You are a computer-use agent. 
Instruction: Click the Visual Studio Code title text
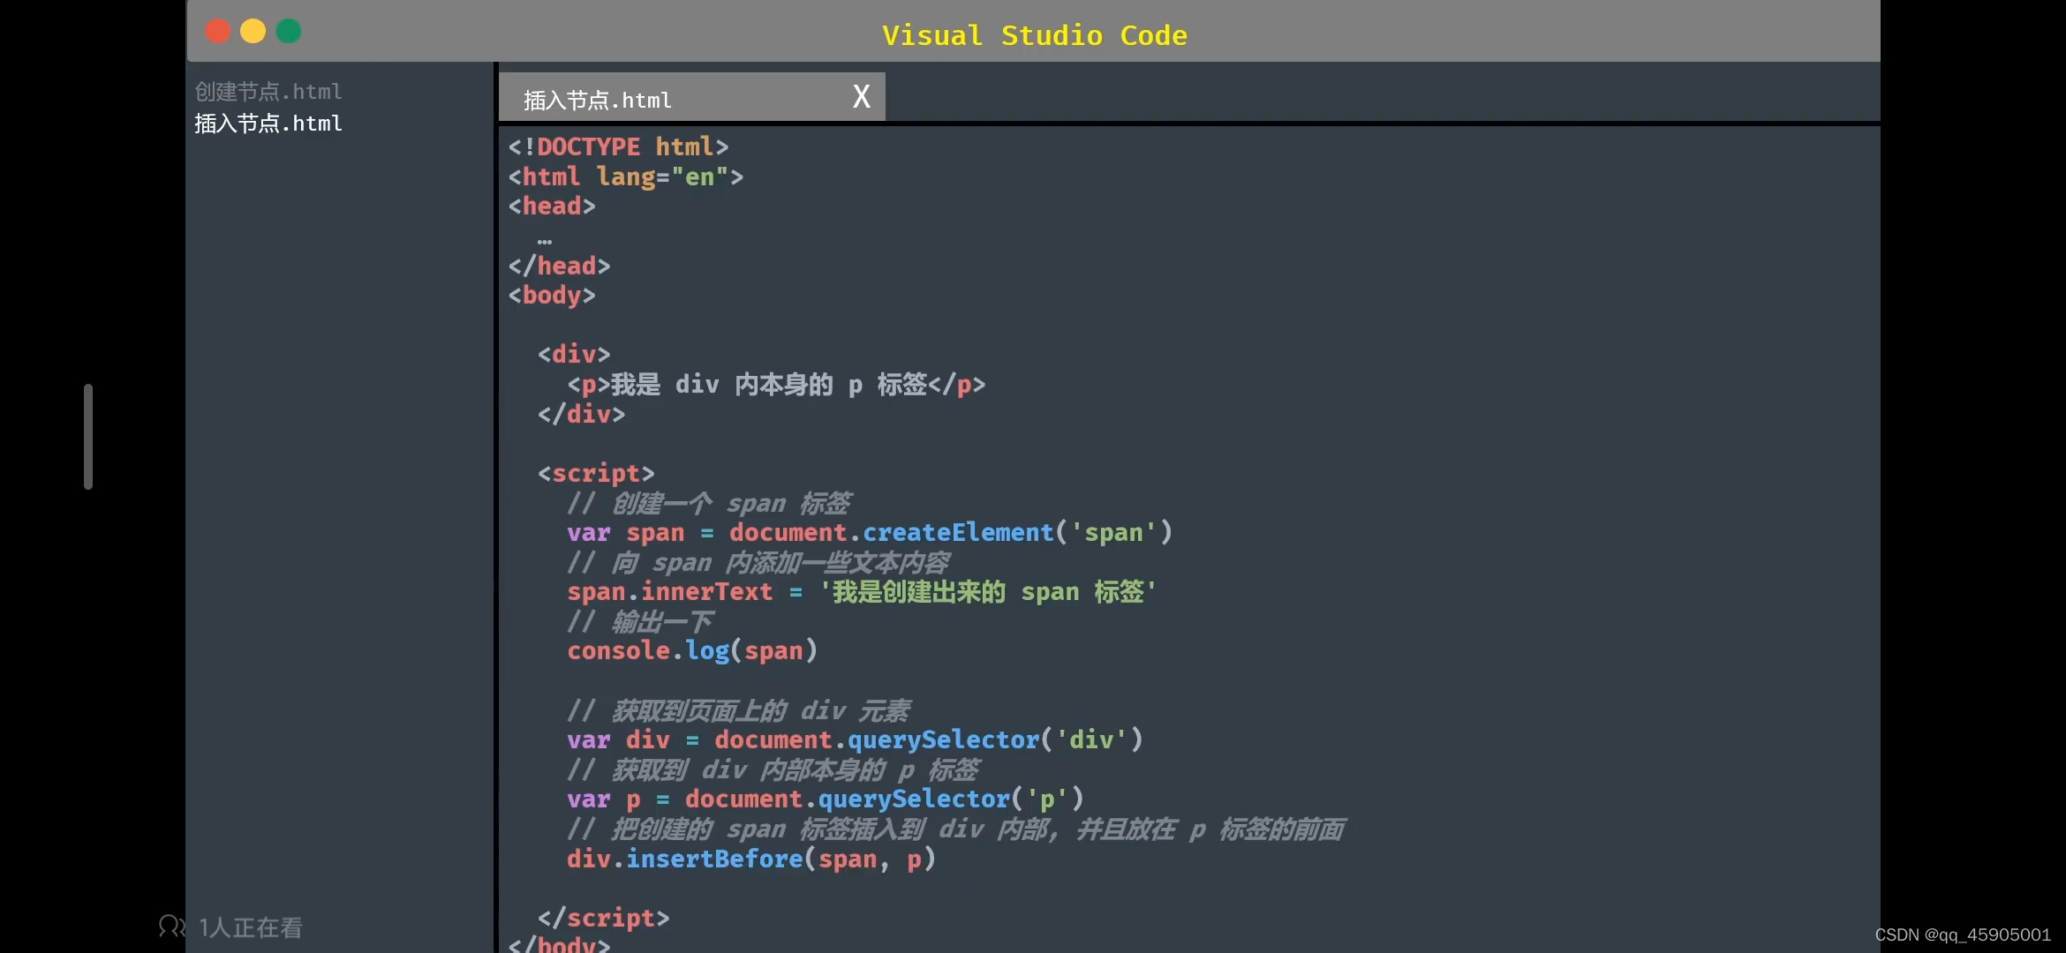(x=1034, y=35)
